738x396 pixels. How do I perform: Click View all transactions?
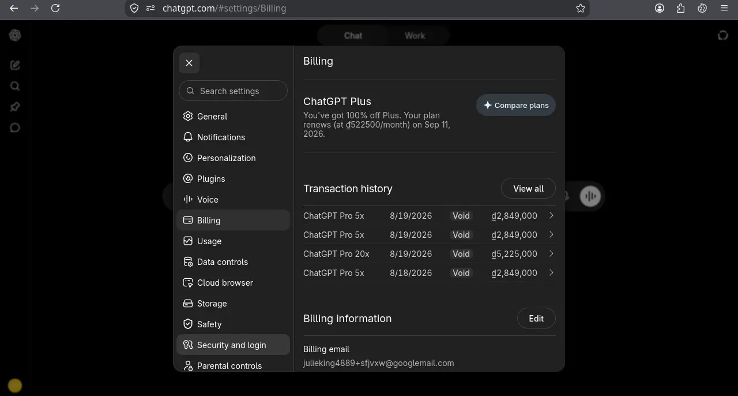(528, 188)
